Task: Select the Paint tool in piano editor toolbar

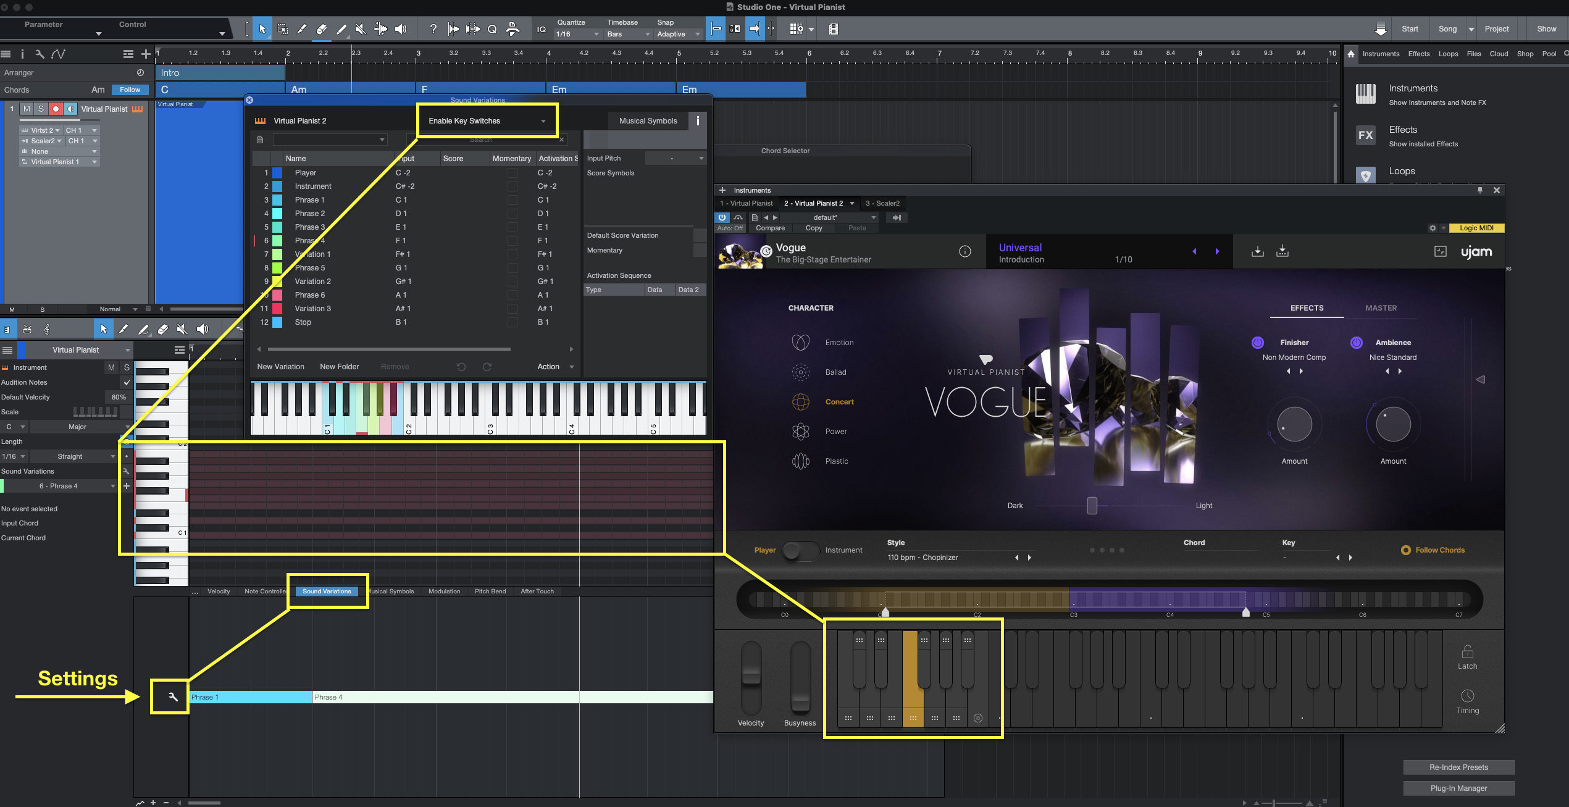Action: point(143,330)
